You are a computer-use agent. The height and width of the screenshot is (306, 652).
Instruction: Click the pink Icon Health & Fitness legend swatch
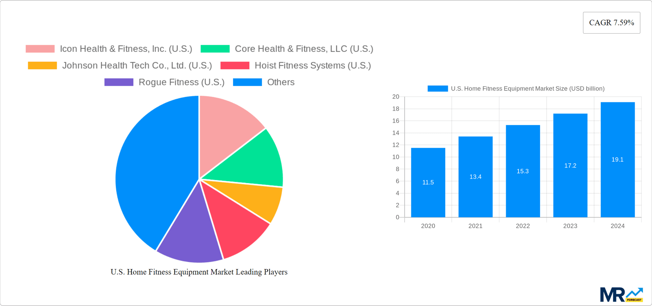(40, 48)
